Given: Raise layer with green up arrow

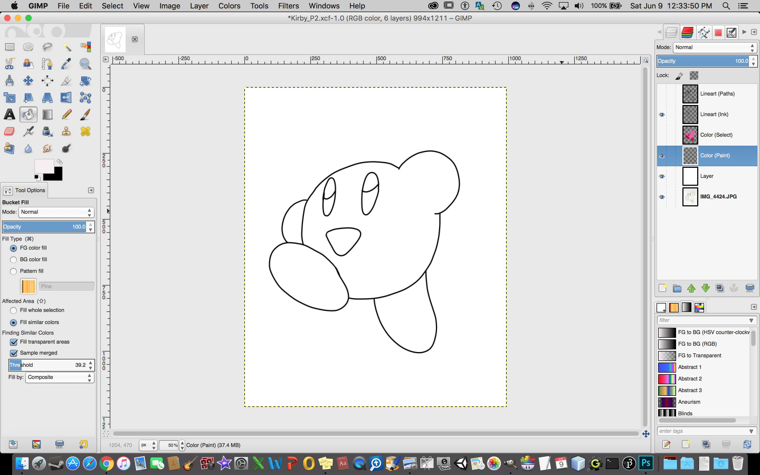Looking at the screenshot, I should pyautogui.click(x=691, y=288).
